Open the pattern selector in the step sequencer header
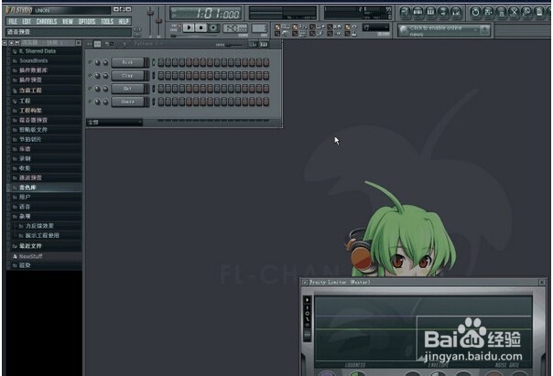 pyautogui.click(x=148, y=44)
